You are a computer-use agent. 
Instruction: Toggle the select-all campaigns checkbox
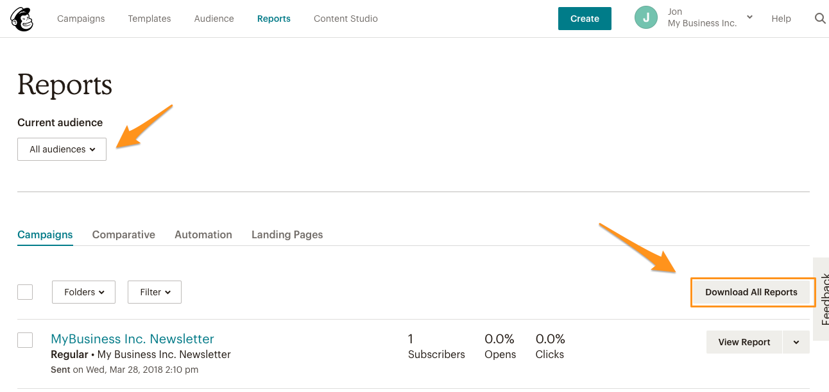pyautogui.click(x=25, y=291)
